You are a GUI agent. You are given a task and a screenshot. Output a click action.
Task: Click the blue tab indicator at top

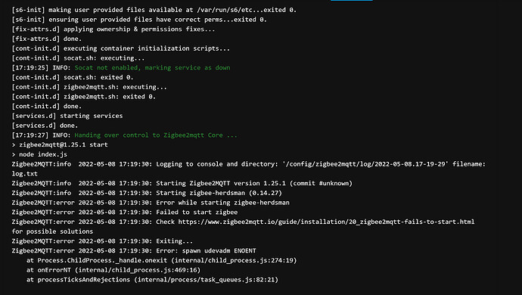point(352,0)
